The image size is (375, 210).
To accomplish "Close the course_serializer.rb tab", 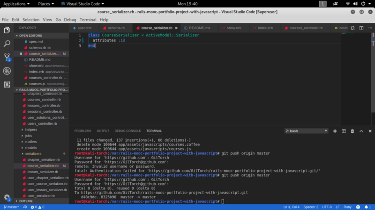I will coord(176,28).
